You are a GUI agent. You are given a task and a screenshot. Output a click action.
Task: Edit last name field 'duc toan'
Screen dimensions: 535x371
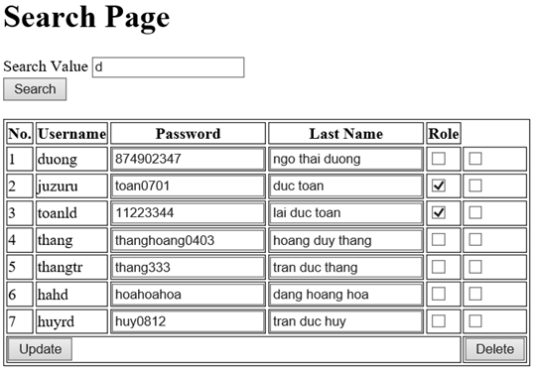[x=346, y=186]
